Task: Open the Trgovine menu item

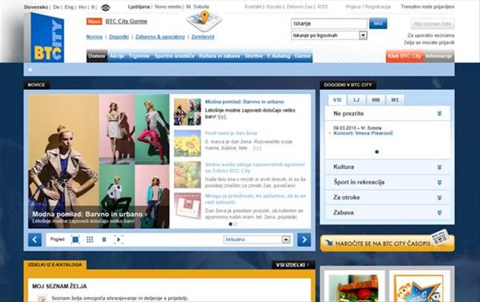Action: pyautogui.click(x=139, y=56)
